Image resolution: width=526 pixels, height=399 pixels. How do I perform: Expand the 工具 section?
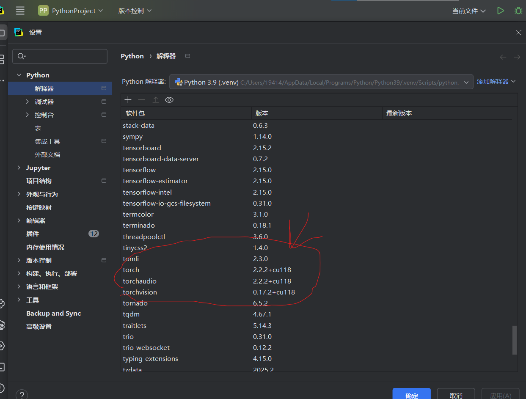coord(19,300)
